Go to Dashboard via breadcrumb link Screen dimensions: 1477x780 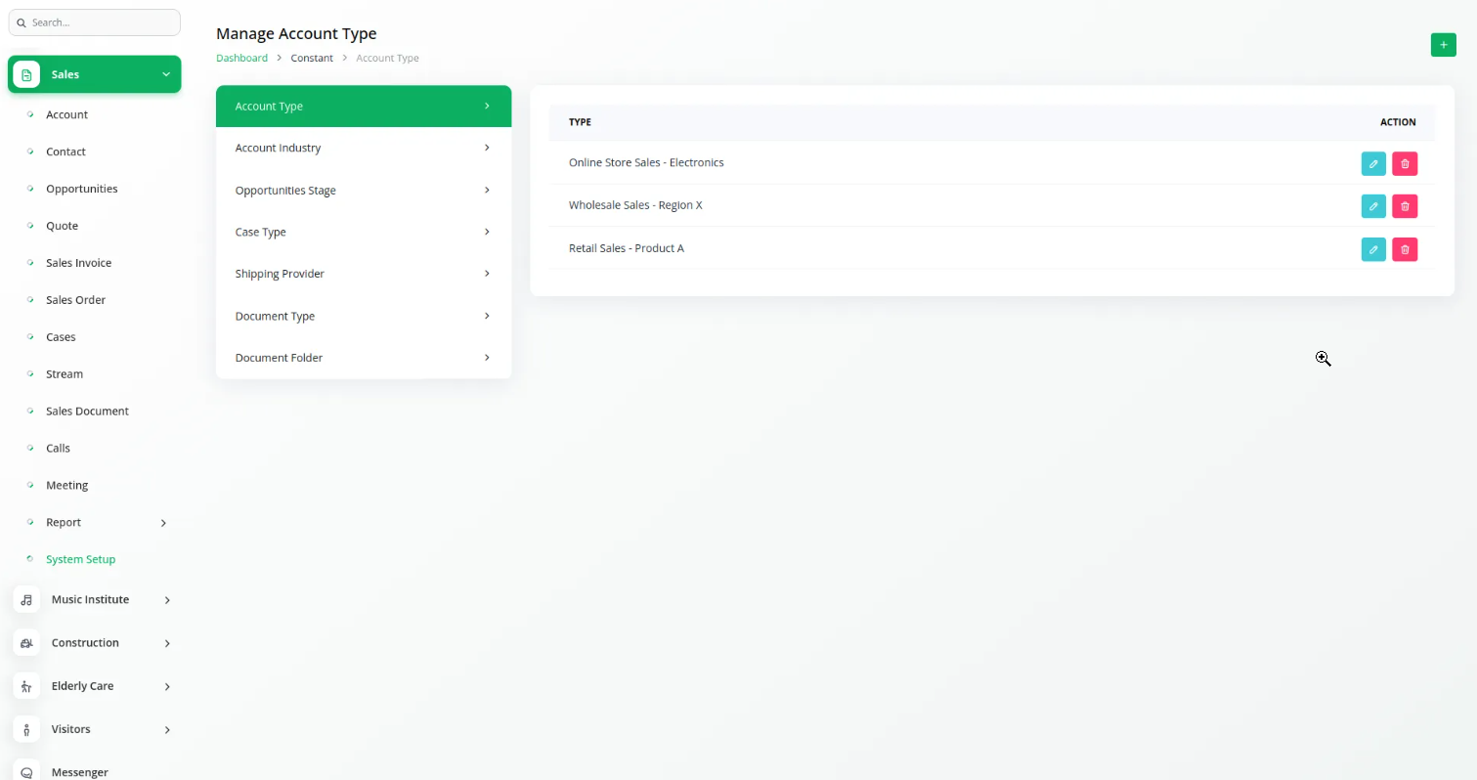coord(241,58)
